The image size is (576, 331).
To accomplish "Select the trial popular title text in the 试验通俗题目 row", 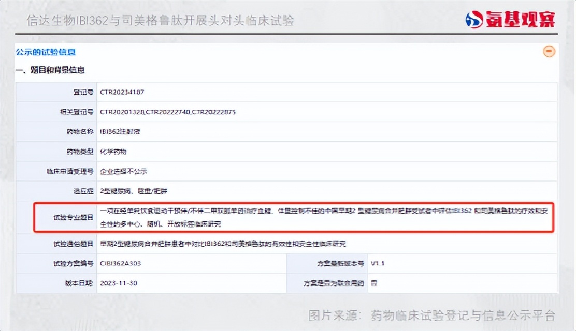I will [223, 244].
